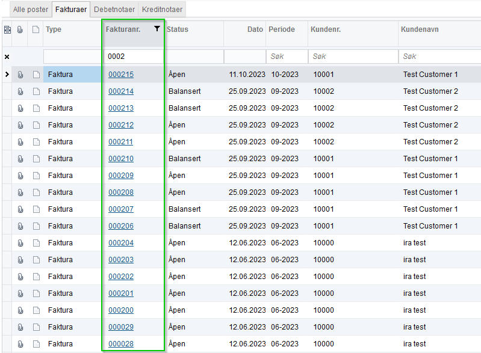Viewport: 481px width, 353px height.
Task: Click the column chooser icon in header
Action: click(7, 29)
